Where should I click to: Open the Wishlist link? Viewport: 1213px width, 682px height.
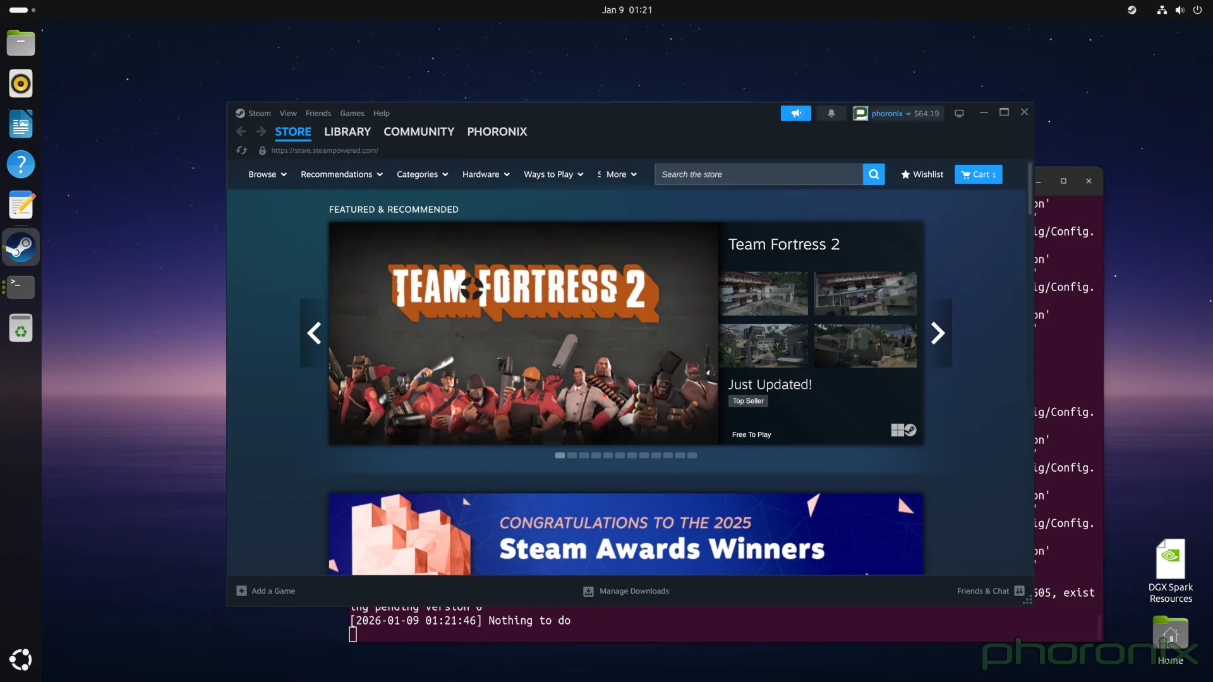[x=922, y=174]
